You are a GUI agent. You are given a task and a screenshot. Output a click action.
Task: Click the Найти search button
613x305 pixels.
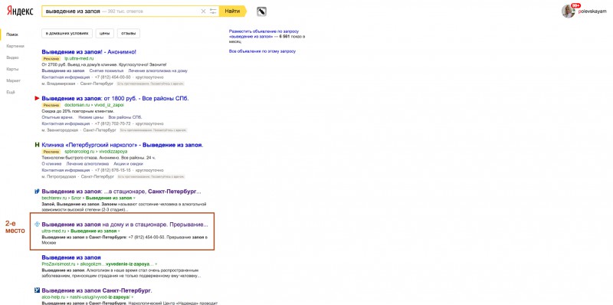[x=233, y=11]
